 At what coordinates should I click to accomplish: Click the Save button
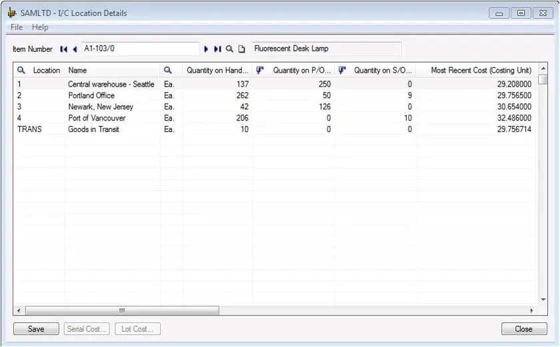pos(36,329)
